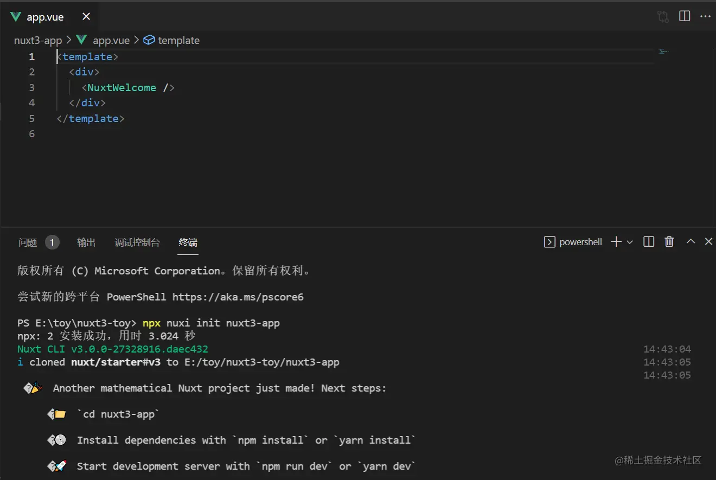Click the NuxtWelcome component in code

[122, 87]
